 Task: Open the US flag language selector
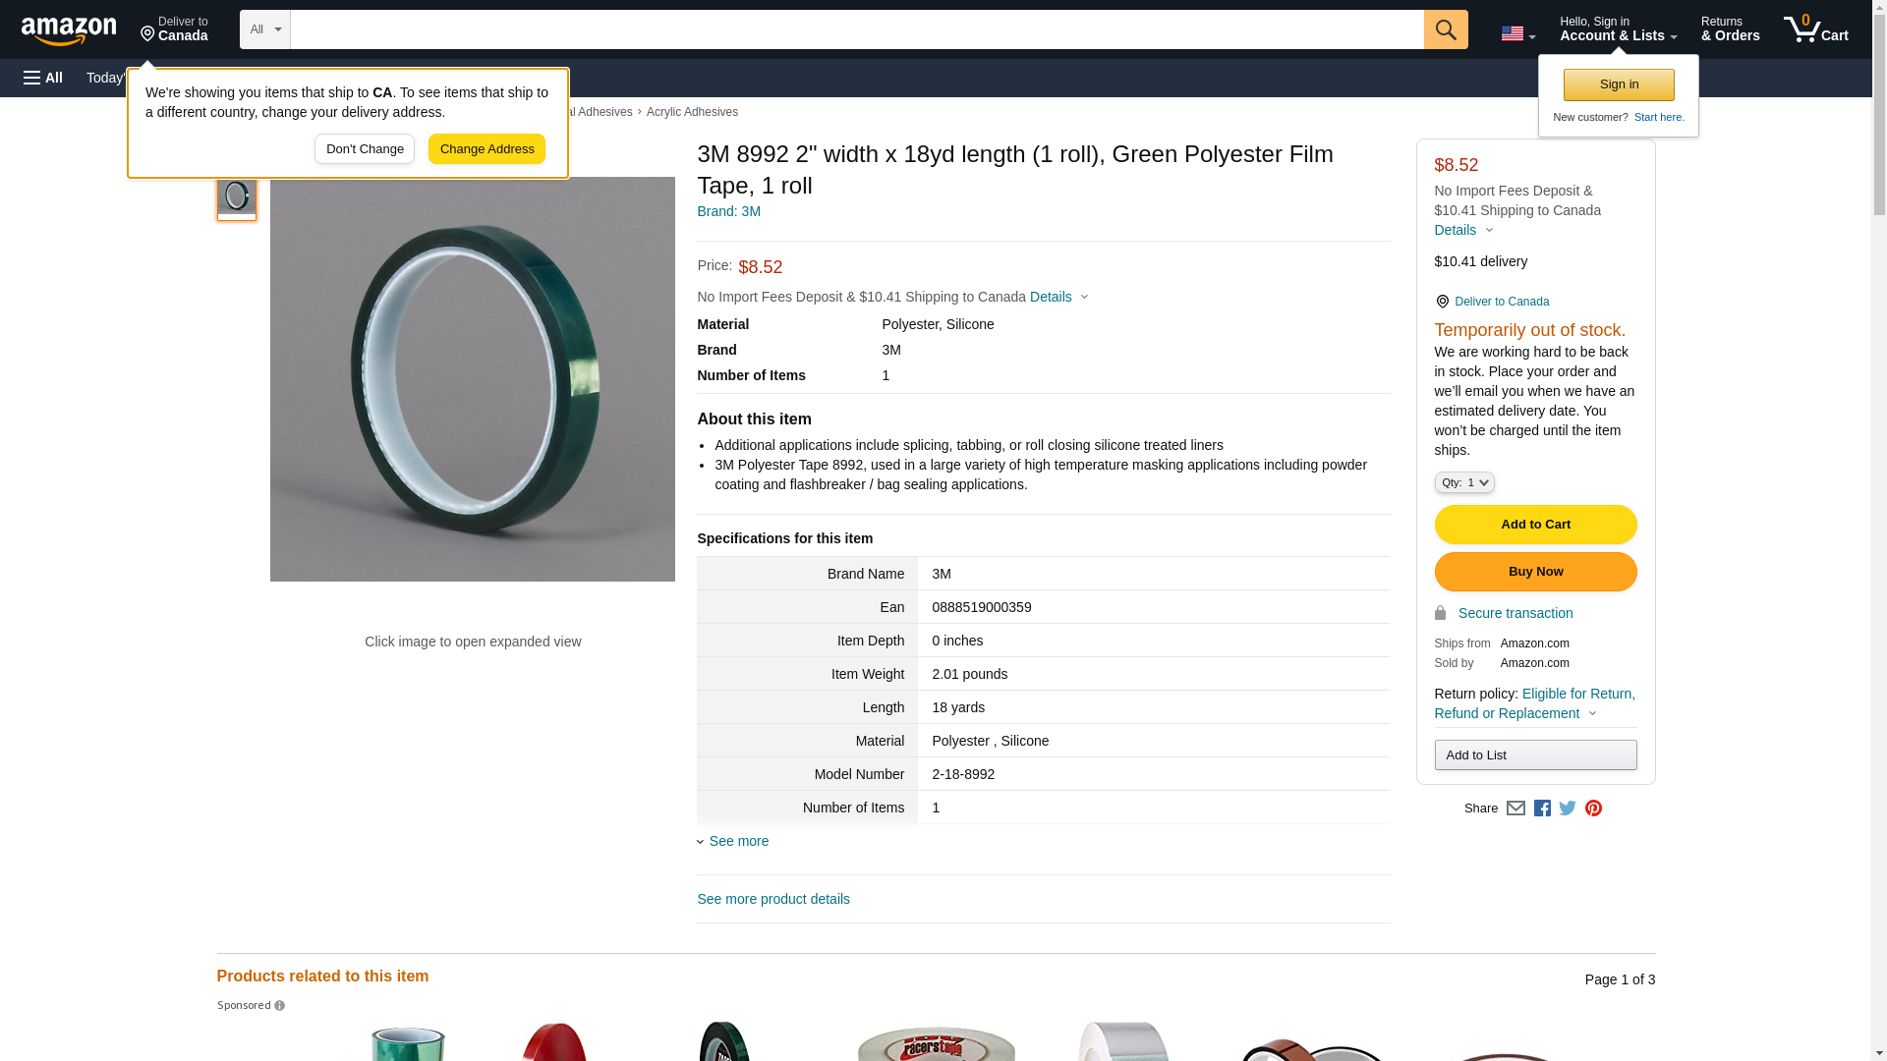pyautogui.click(x=1516, y=33)
